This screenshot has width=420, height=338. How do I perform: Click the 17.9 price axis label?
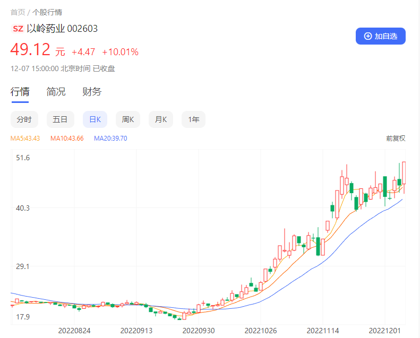click(x=23, y=317)
